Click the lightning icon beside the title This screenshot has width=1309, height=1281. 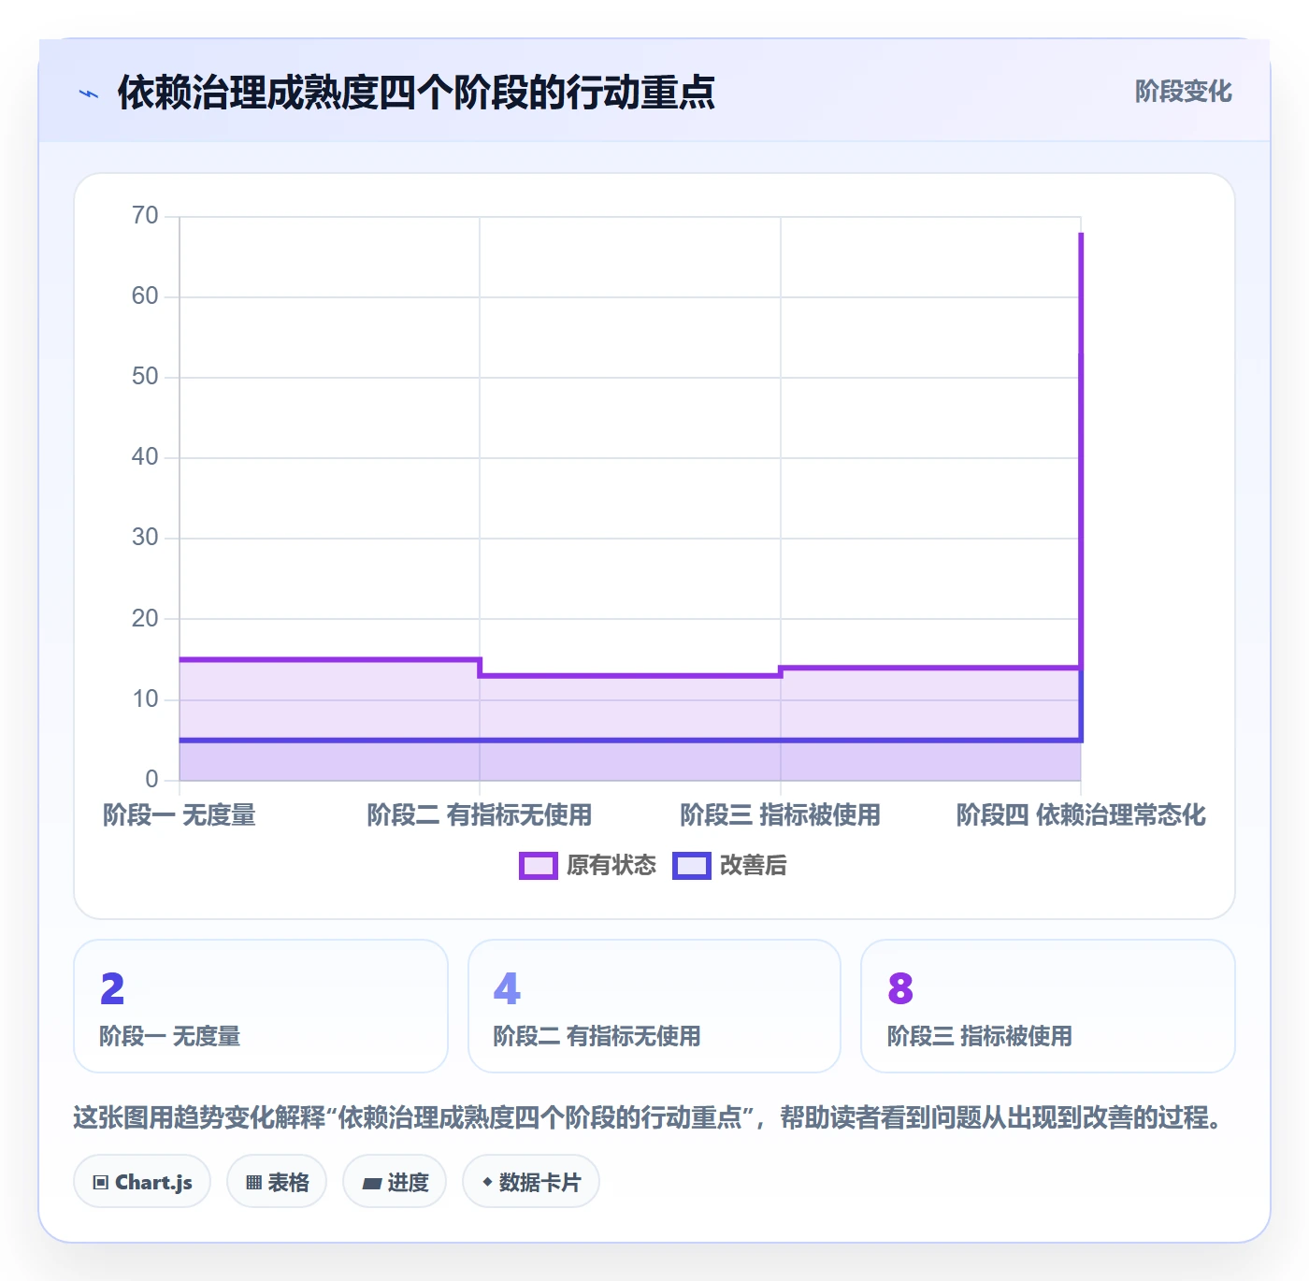pyautogui.click(x=89, y=94)
